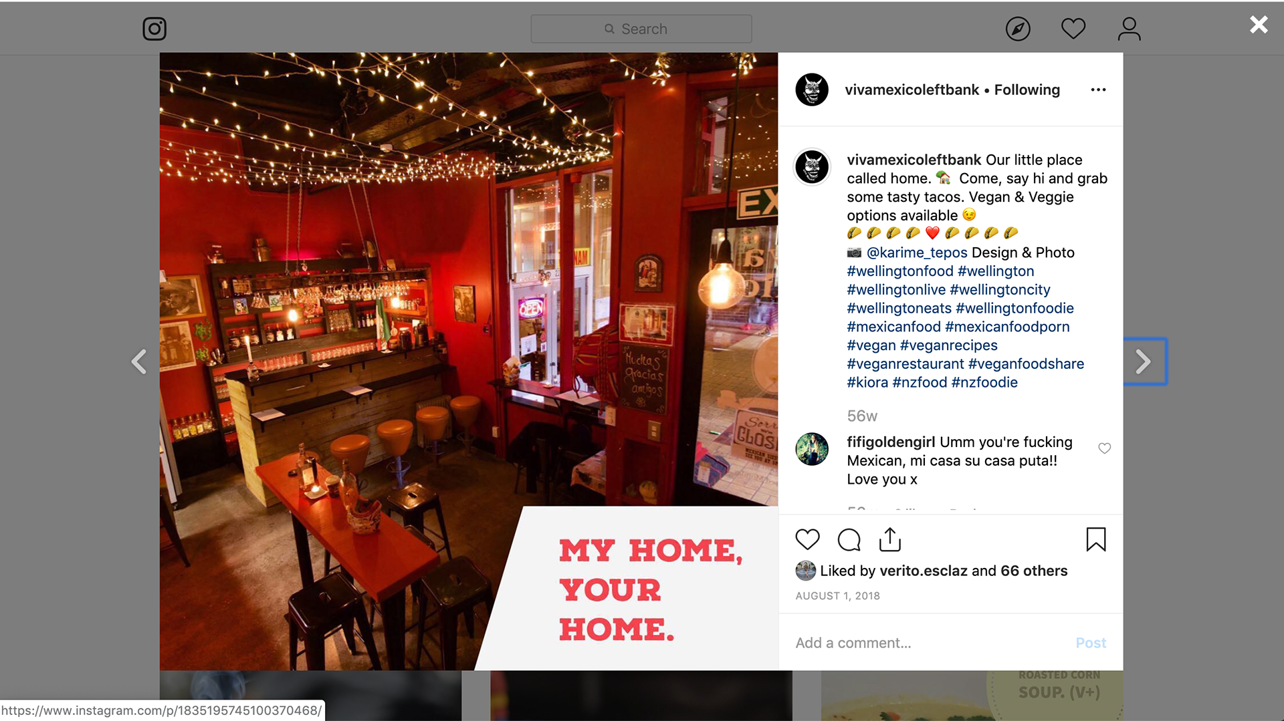Open the three-dot more options menu
1284x721 pixels.
pyautogui.click(x=1098, y=90)
